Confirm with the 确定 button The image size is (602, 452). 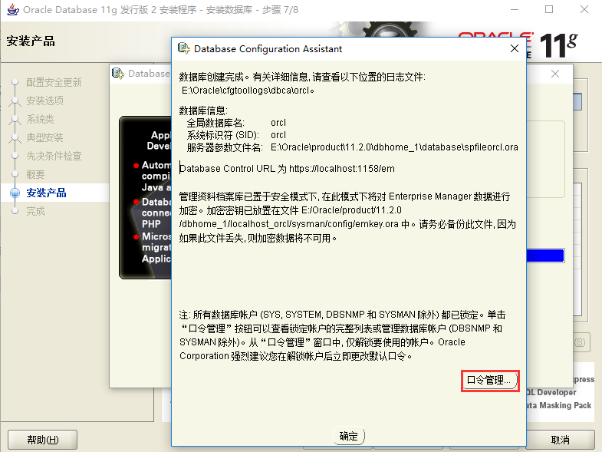coord(349,436)
